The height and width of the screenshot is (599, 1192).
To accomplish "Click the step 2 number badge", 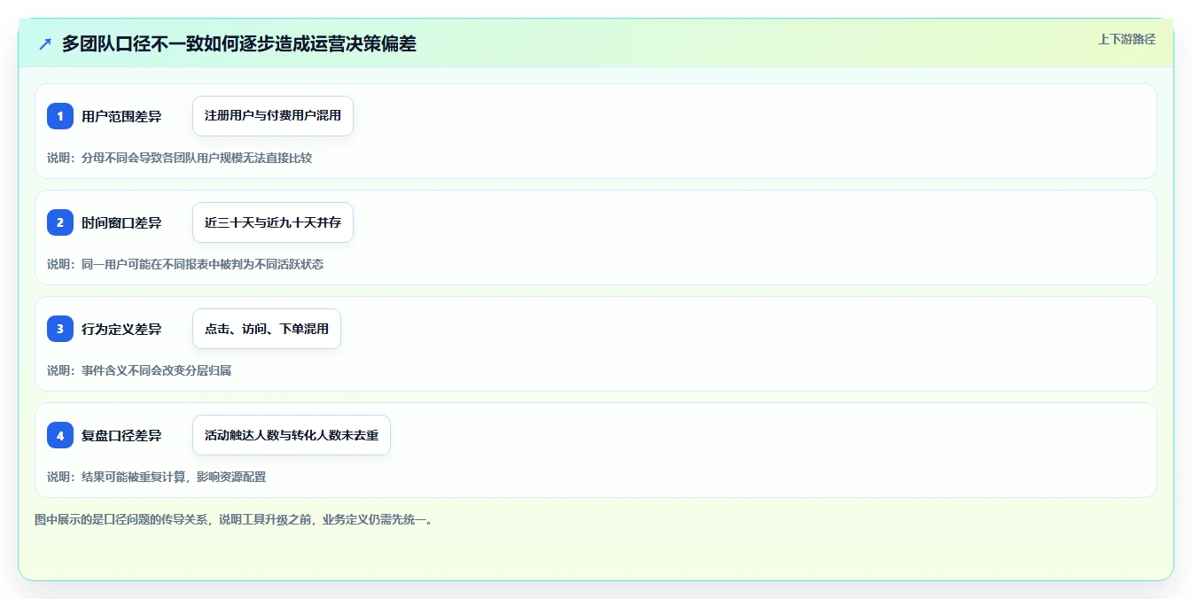I will 60,222.
